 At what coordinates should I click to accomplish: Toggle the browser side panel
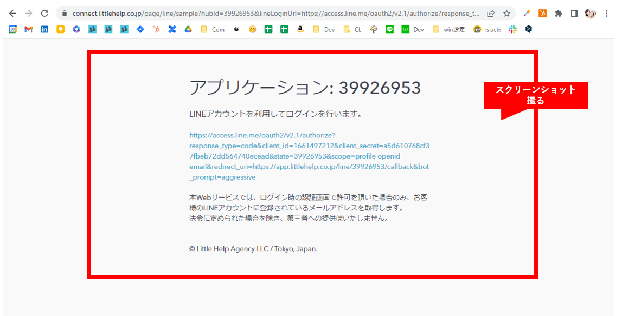pos(574,14)
